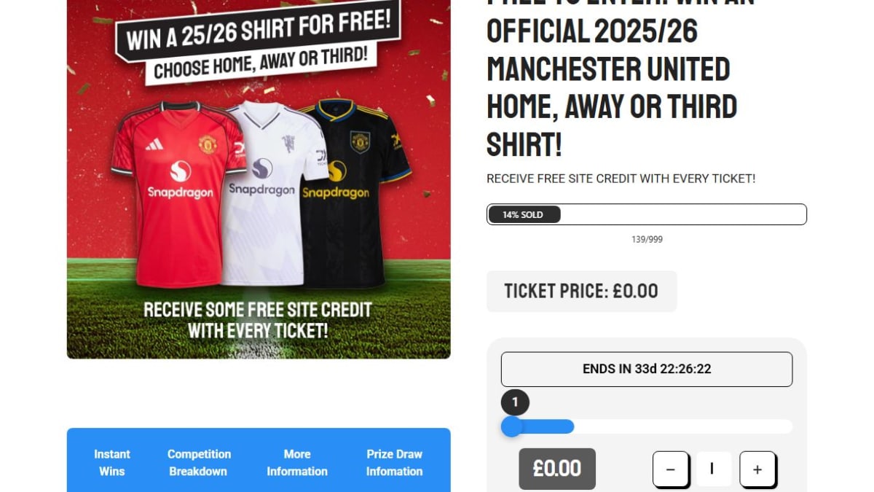The image size is (874, 492).
Task: Click the Ends In countdown timer box
Action: pos(647,369)
